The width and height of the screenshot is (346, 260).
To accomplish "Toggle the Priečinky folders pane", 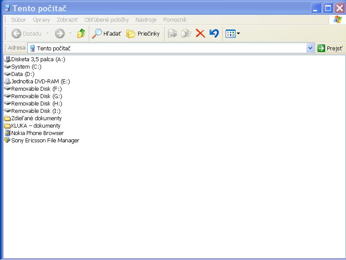I will tap(143, 33).
